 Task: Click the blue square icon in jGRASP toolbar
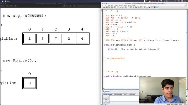(155, 7)
